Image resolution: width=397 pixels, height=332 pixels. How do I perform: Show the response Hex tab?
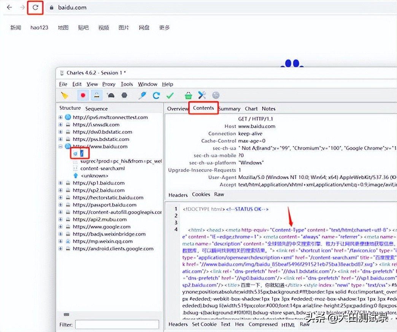(239, 324)
